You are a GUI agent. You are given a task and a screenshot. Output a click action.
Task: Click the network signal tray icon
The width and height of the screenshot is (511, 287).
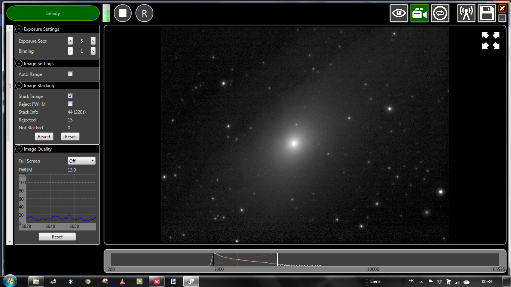click(x=458, y=281)
